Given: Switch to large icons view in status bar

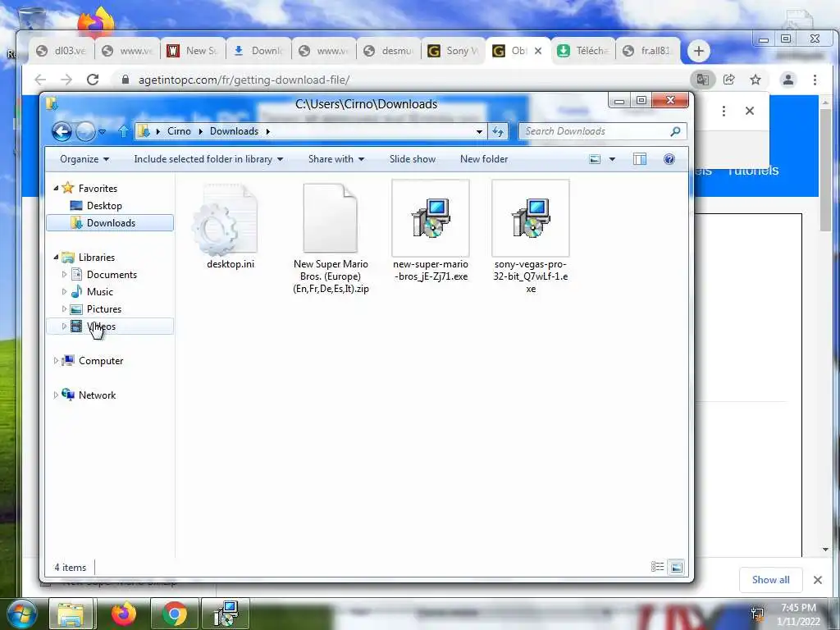Looking at the screenshot, I should pos(677,567).
